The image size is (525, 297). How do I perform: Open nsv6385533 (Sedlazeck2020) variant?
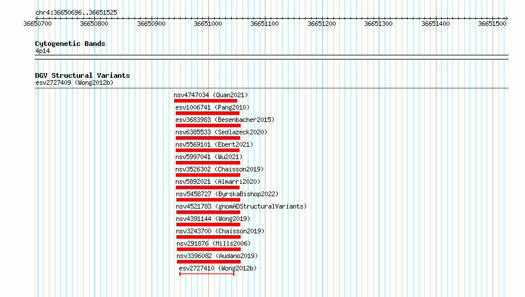pos(221,132)
